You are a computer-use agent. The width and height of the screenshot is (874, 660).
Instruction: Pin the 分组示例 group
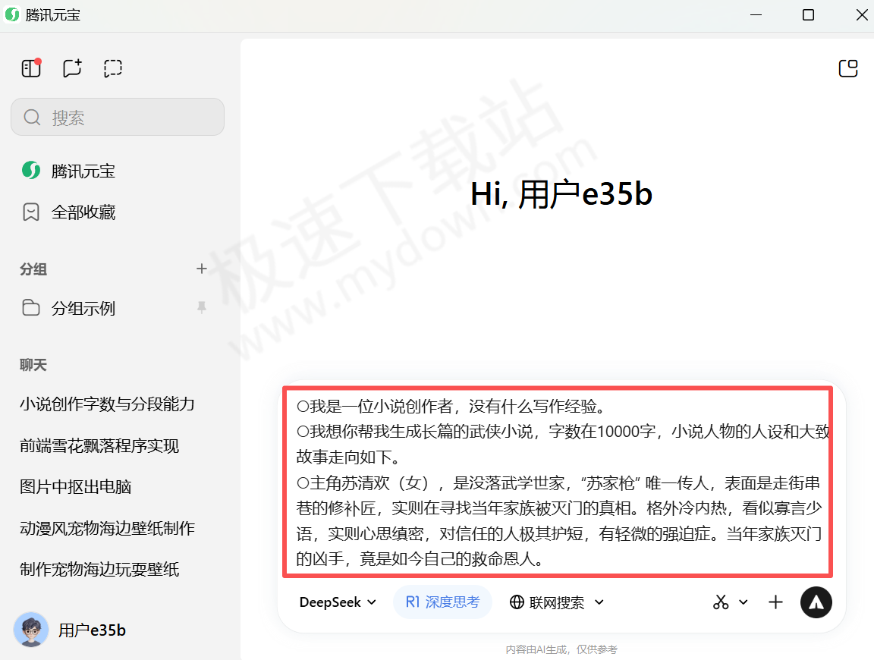pos(201,308)
